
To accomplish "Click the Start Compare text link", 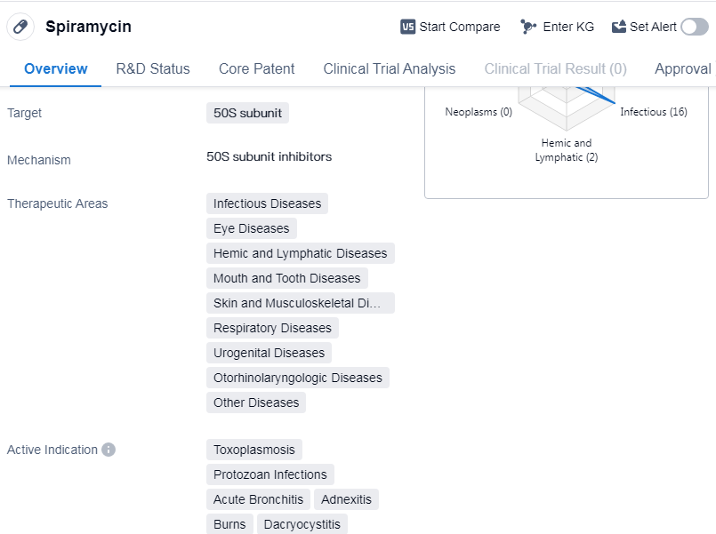I will click(x=460, y=27).
